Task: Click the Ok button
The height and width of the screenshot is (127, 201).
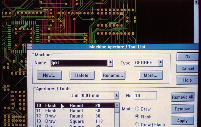Action: point(188,57)
